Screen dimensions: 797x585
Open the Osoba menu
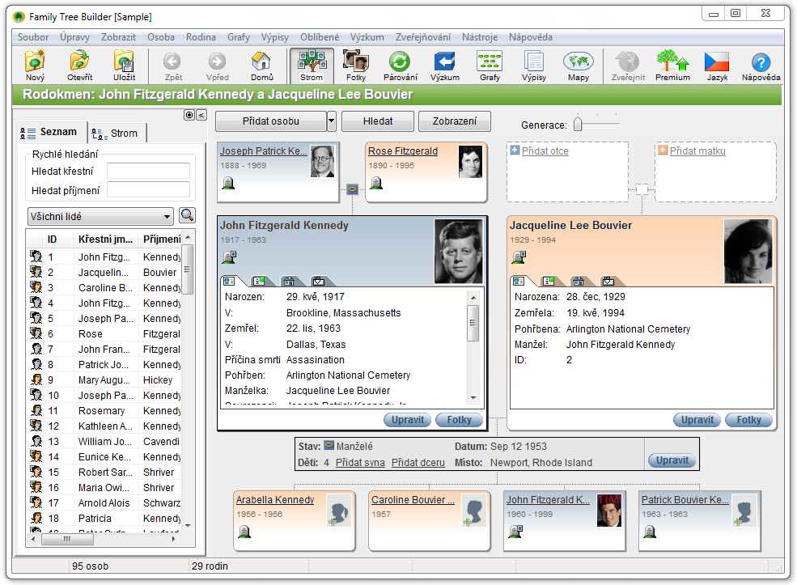[x=161, y=37]
